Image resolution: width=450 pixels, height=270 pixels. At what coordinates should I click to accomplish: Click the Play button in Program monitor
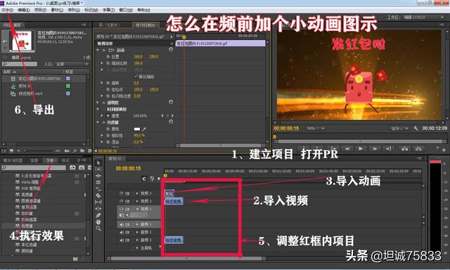361,148
